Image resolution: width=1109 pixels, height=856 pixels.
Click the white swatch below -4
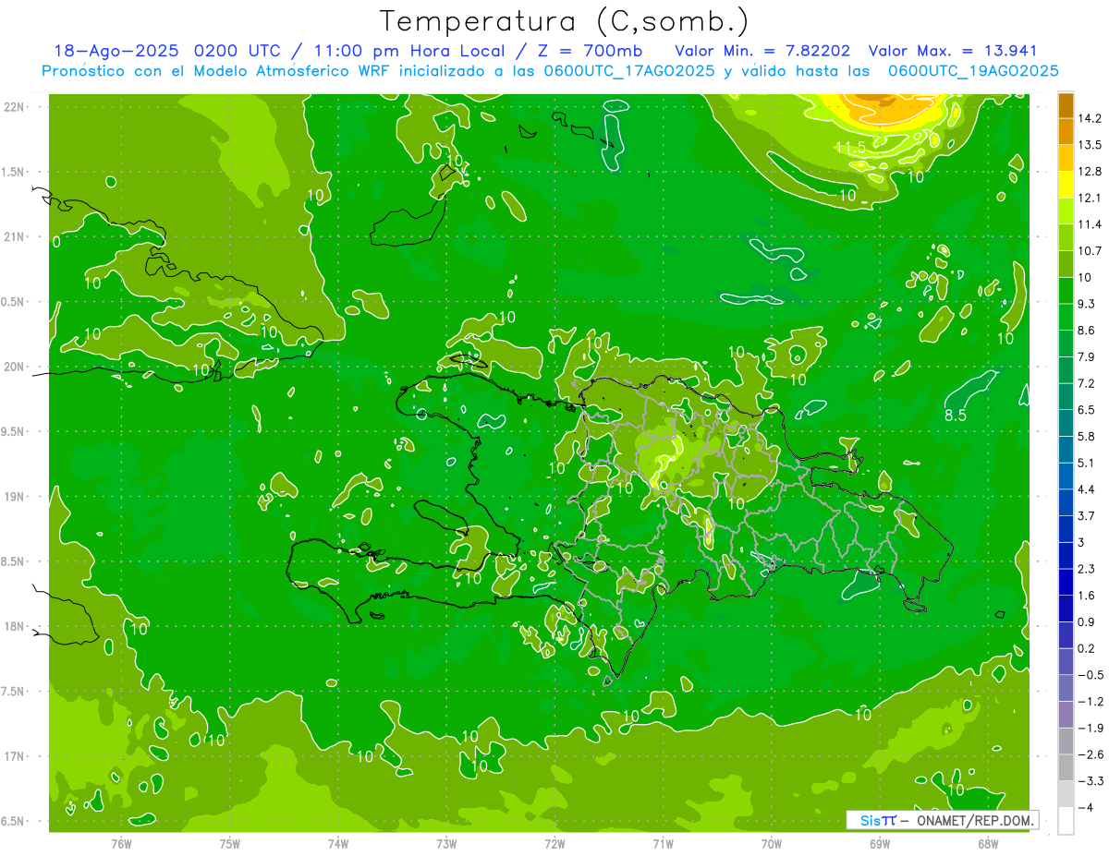click(1066, 820)
